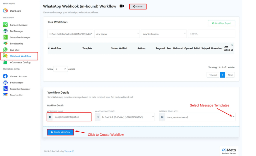Change the show entries count dropdown

pos(60,69)
